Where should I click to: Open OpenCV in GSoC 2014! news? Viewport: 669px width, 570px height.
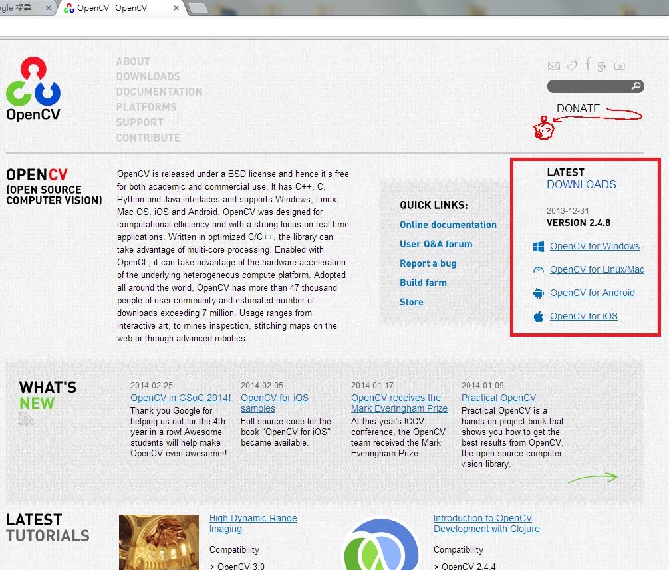180,398
